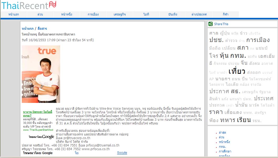Select the ส่งออก tag in the tag cloud

pyautogui.click(x=254, y=72)
